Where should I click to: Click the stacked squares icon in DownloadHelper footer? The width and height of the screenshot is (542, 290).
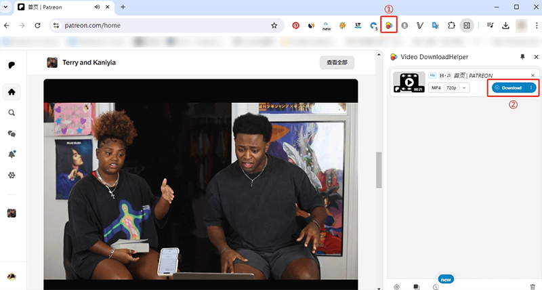coord(416,287)
